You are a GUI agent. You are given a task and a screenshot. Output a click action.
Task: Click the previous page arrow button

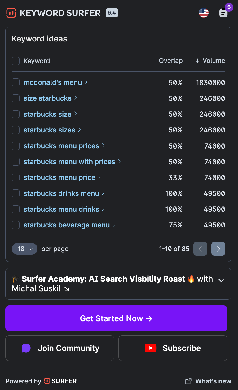coord(200,249)
